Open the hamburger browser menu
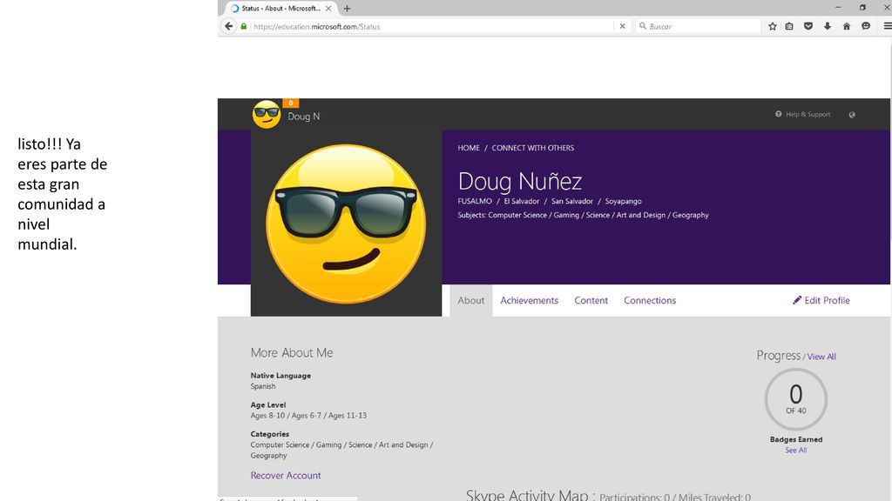Viewport: 892px width, 501px height. tap(887, 26)
